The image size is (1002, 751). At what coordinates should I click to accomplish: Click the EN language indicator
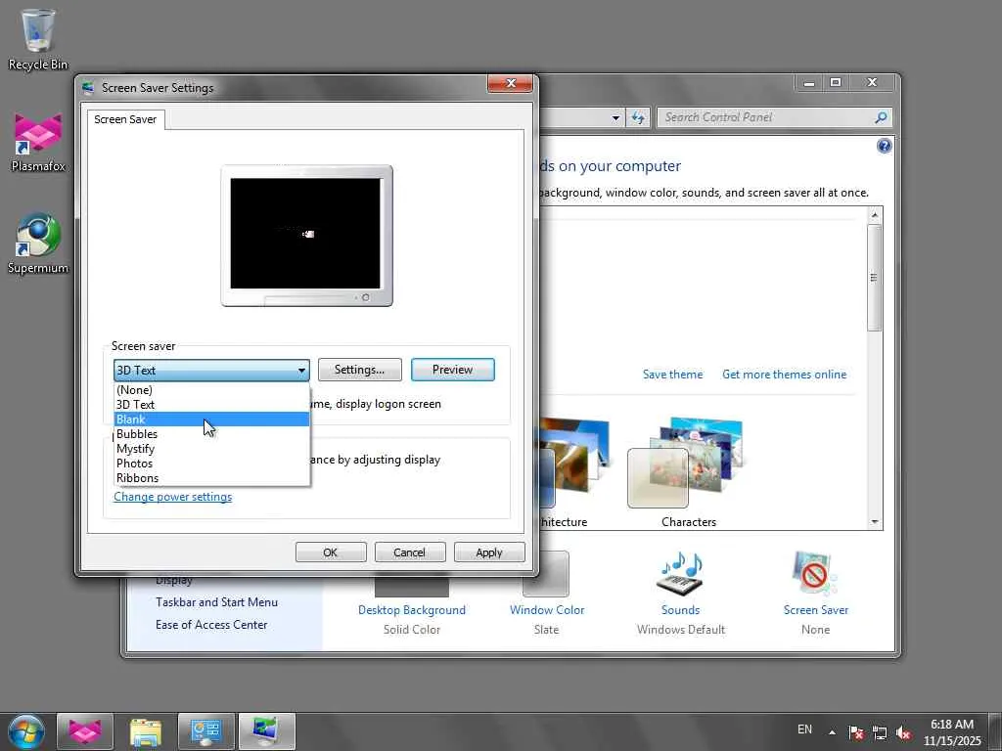point(804,729)
